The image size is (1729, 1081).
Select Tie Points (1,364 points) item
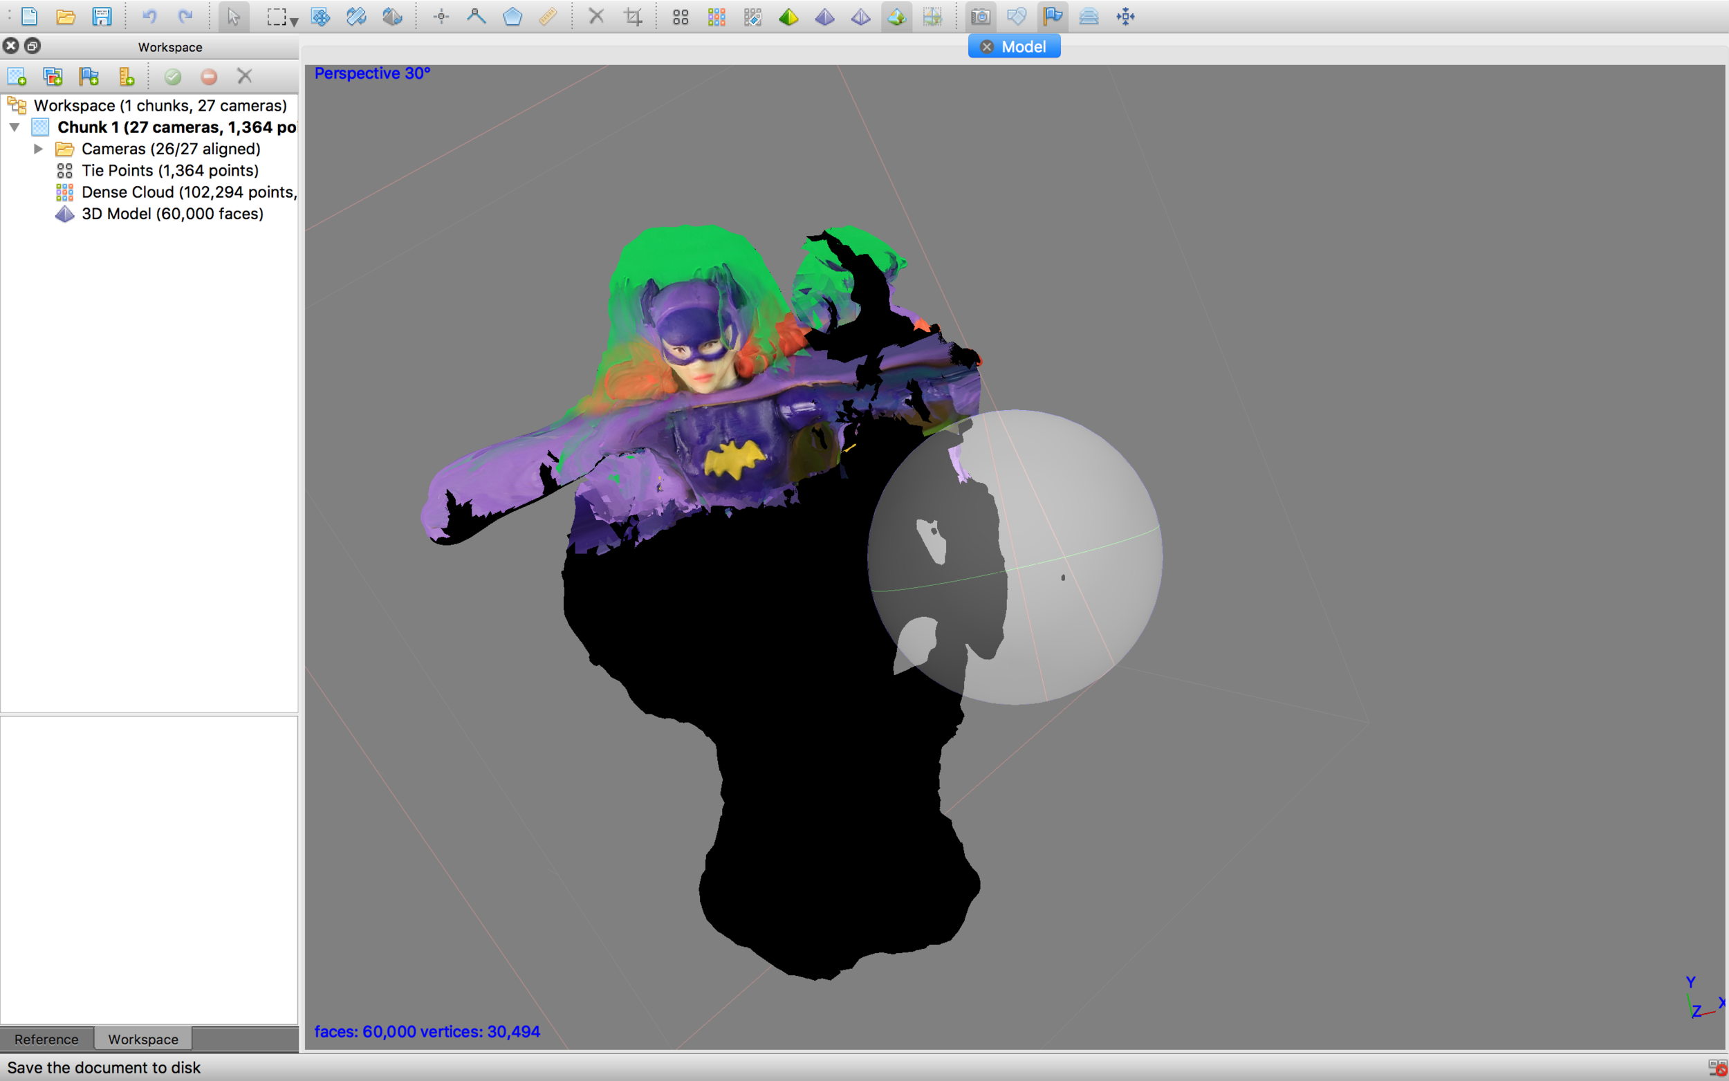click(x=170, y=170)
